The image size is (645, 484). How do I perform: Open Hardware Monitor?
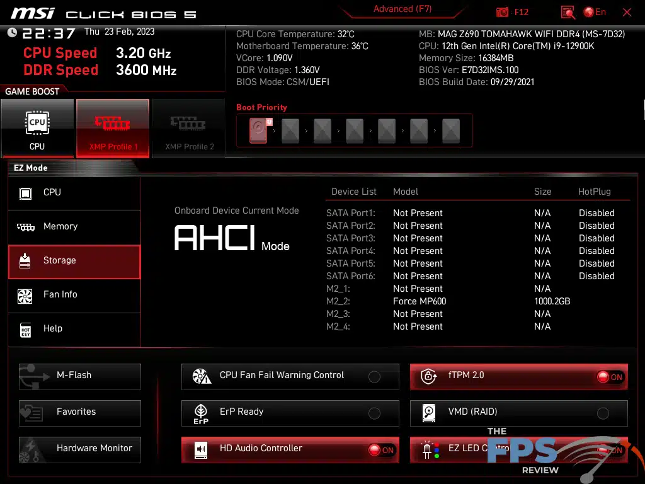point(80,450)
